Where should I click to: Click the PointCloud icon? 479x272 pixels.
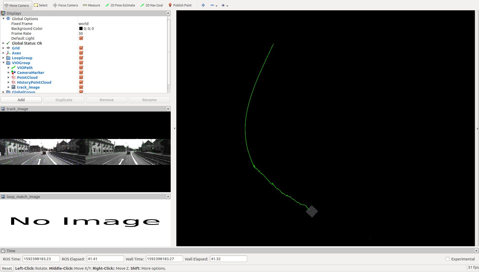tap(13, 78)
